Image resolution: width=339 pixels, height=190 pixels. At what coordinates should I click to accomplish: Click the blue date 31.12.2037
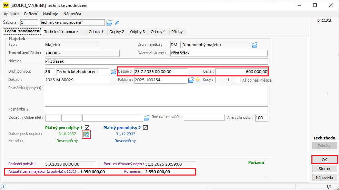126,134
